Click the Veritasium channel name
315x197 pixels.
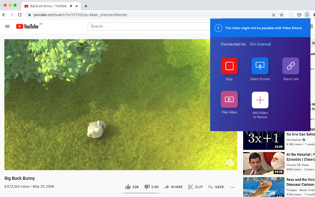pyautogui.click(x=294, y=140)
